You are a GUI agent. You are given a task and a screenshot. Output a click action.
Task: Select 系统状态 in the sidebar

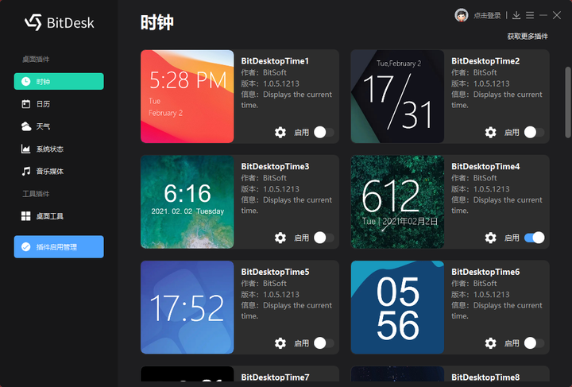click(x=59, y=149)
